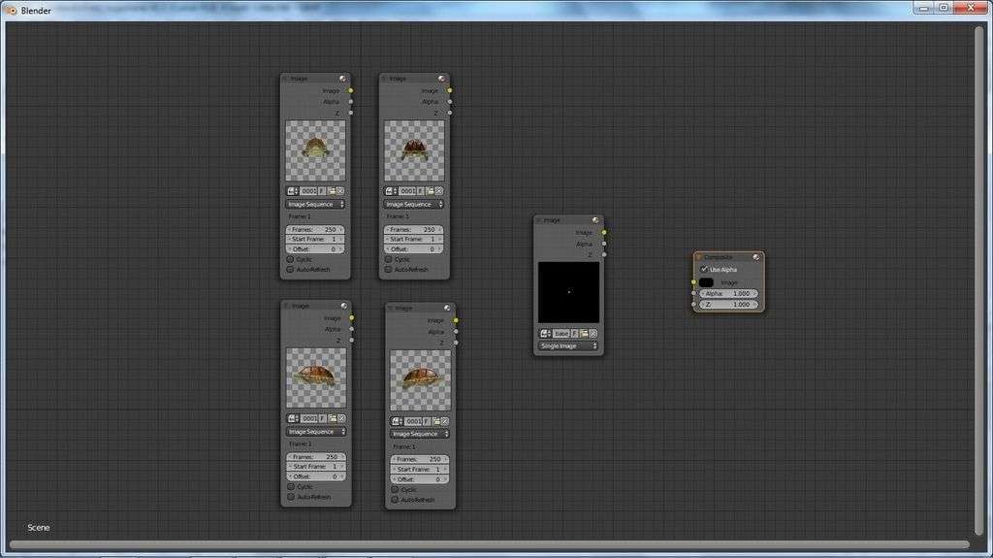The image size is (993, 558).
Task: Click the folder icon on the bottom-left Image node
Action: (x=332, y=418)
